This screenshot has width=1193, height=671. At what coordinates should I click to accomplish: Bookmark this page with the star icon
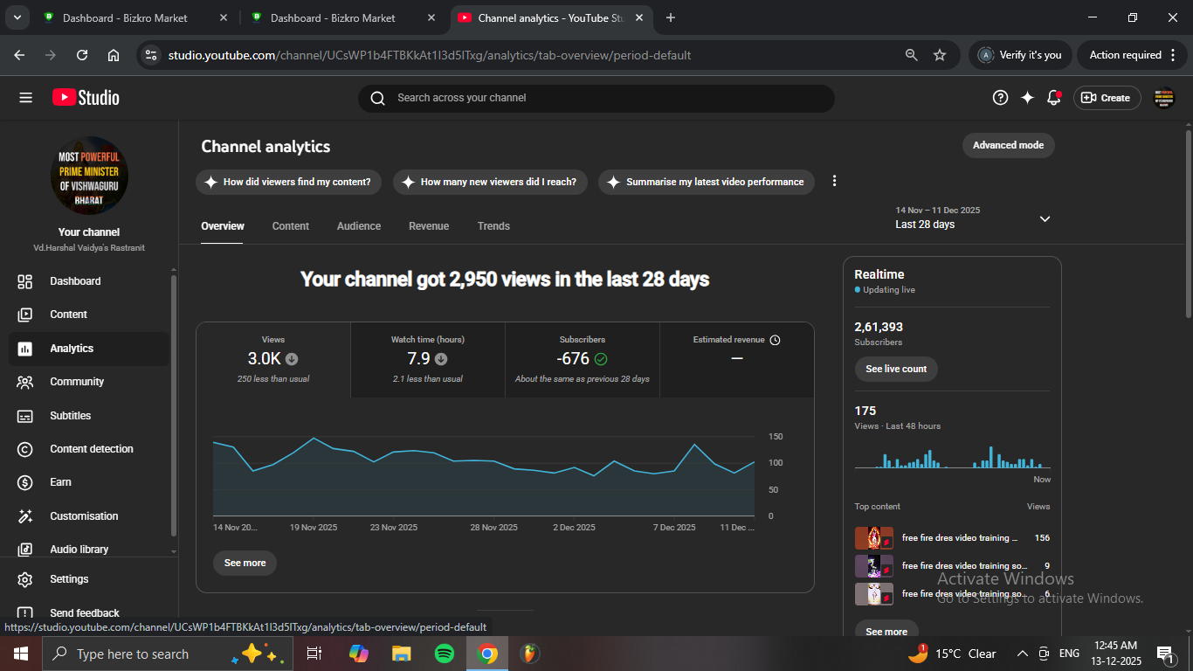click(x=940, y=55)
